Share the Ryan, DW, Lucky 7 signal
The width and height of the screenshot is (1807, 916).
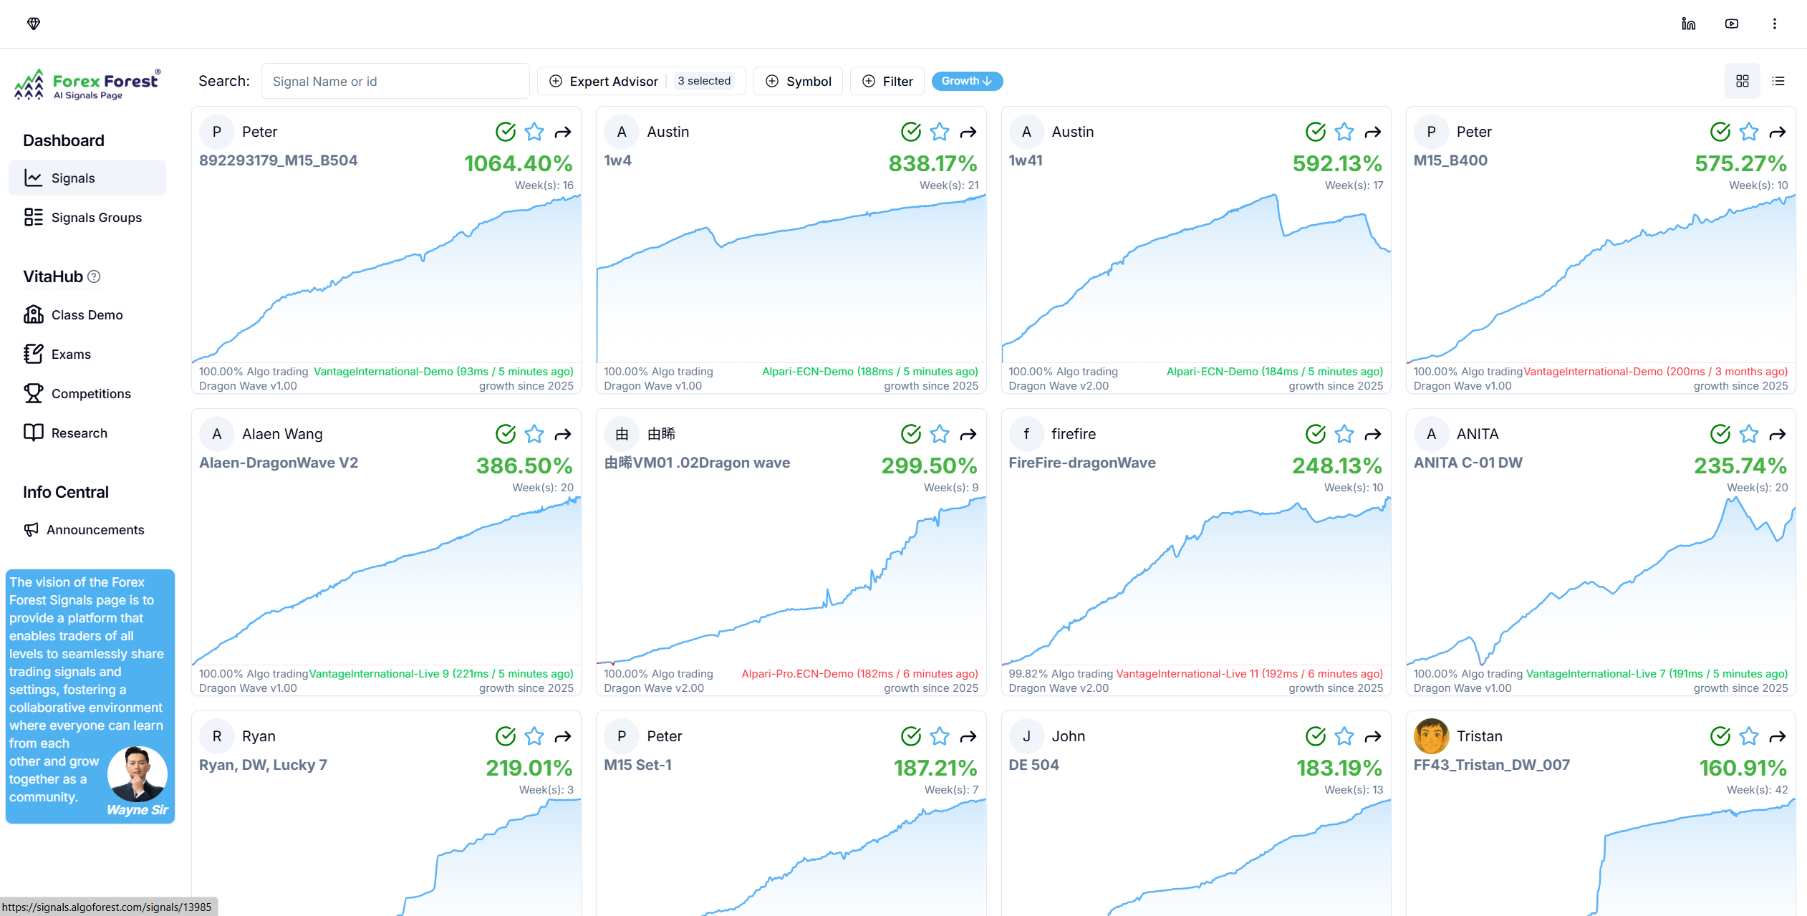coord(563,736)
